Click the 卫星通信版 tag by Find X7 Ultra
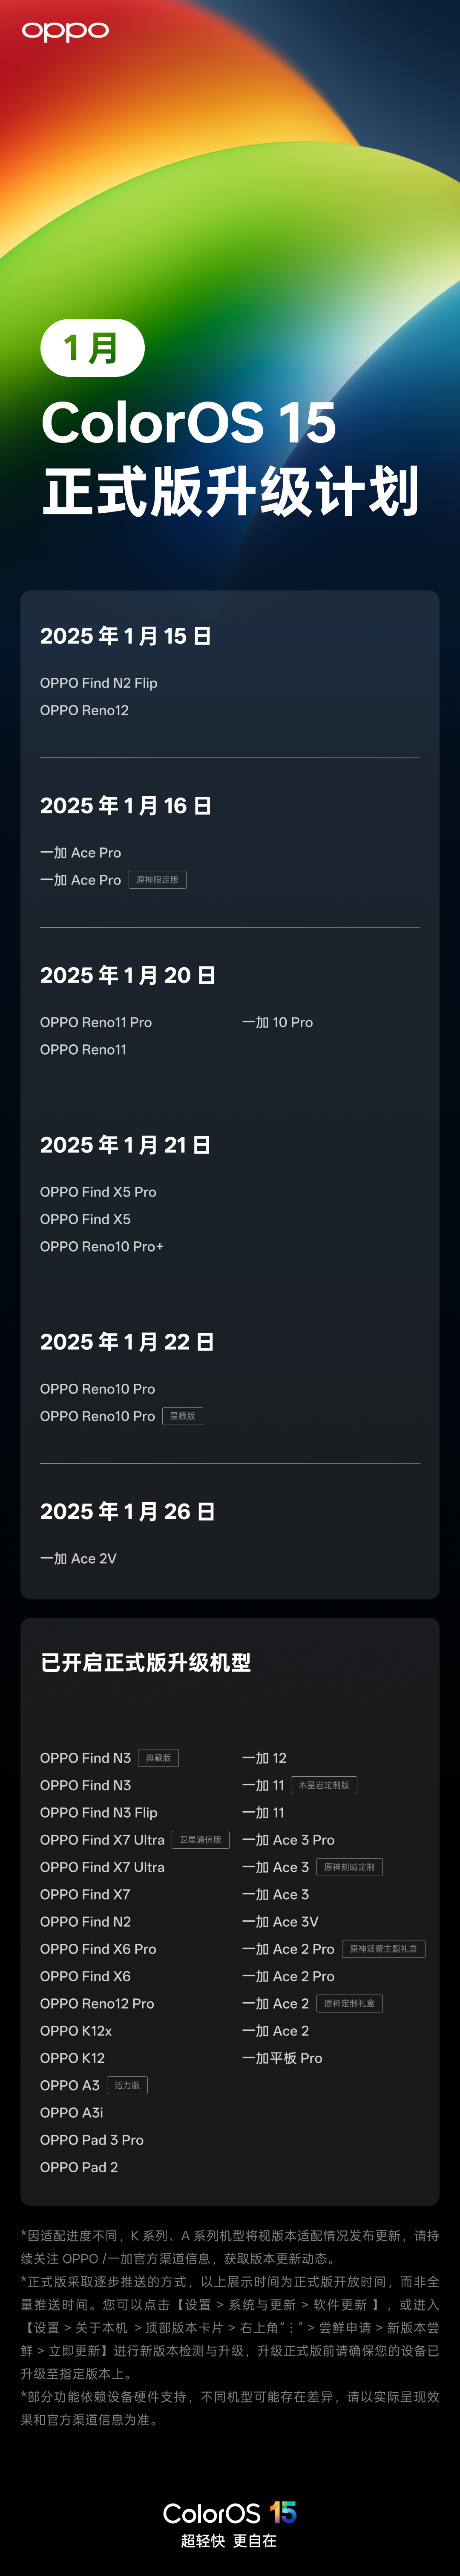 pos(201,1840)
